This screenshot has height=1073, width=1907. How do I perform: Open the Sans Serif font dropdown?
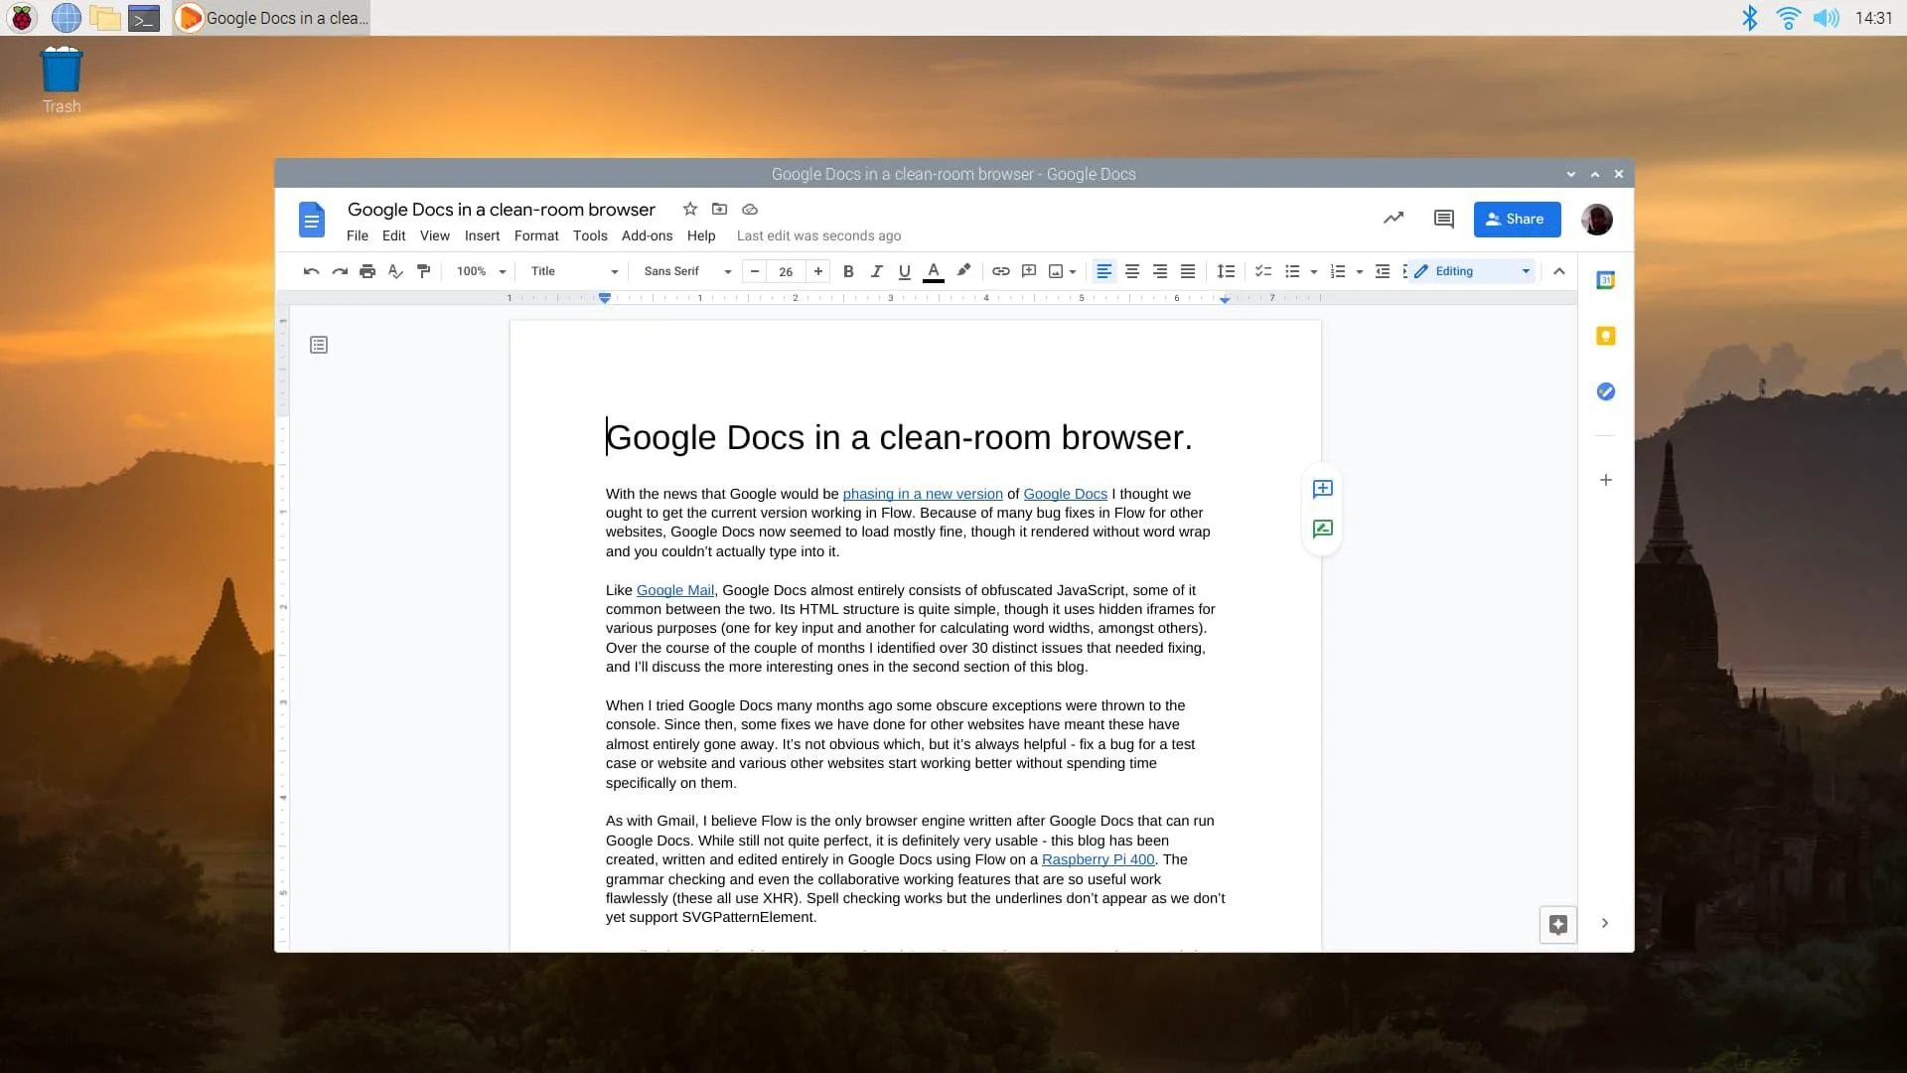686,271
